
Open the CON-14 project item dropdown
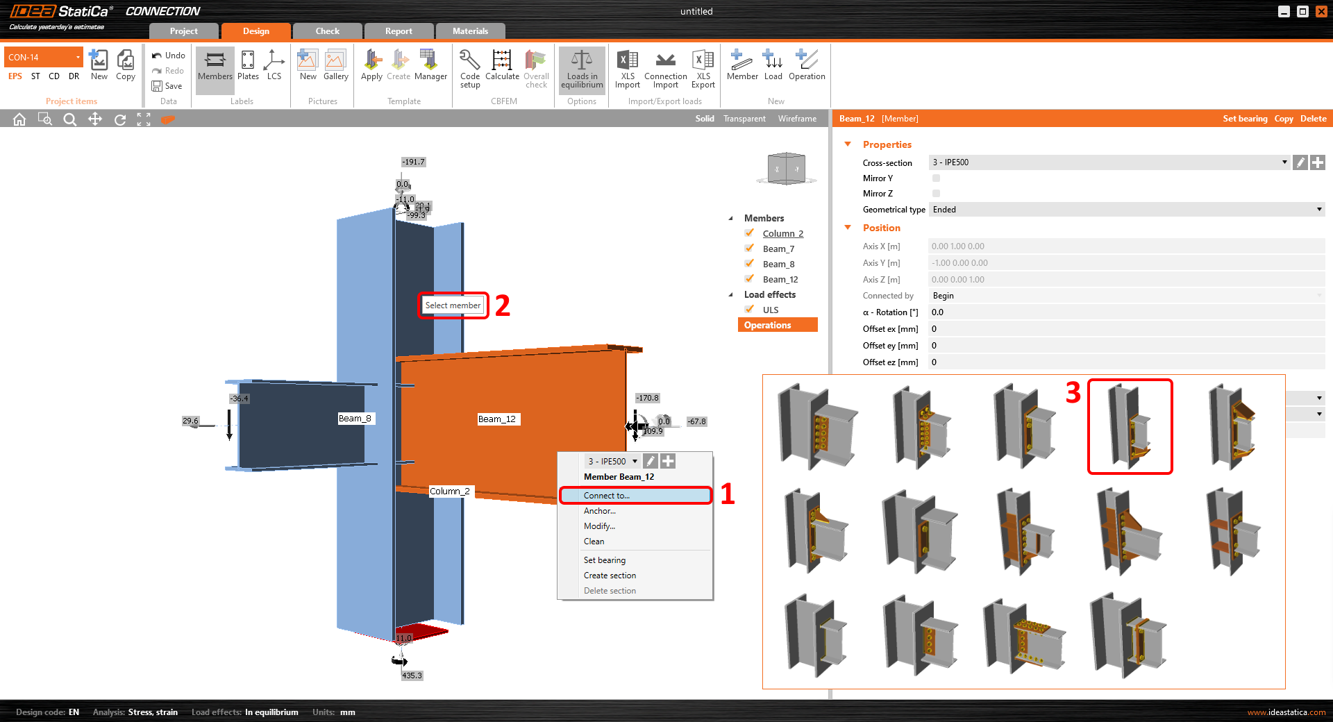78,57
